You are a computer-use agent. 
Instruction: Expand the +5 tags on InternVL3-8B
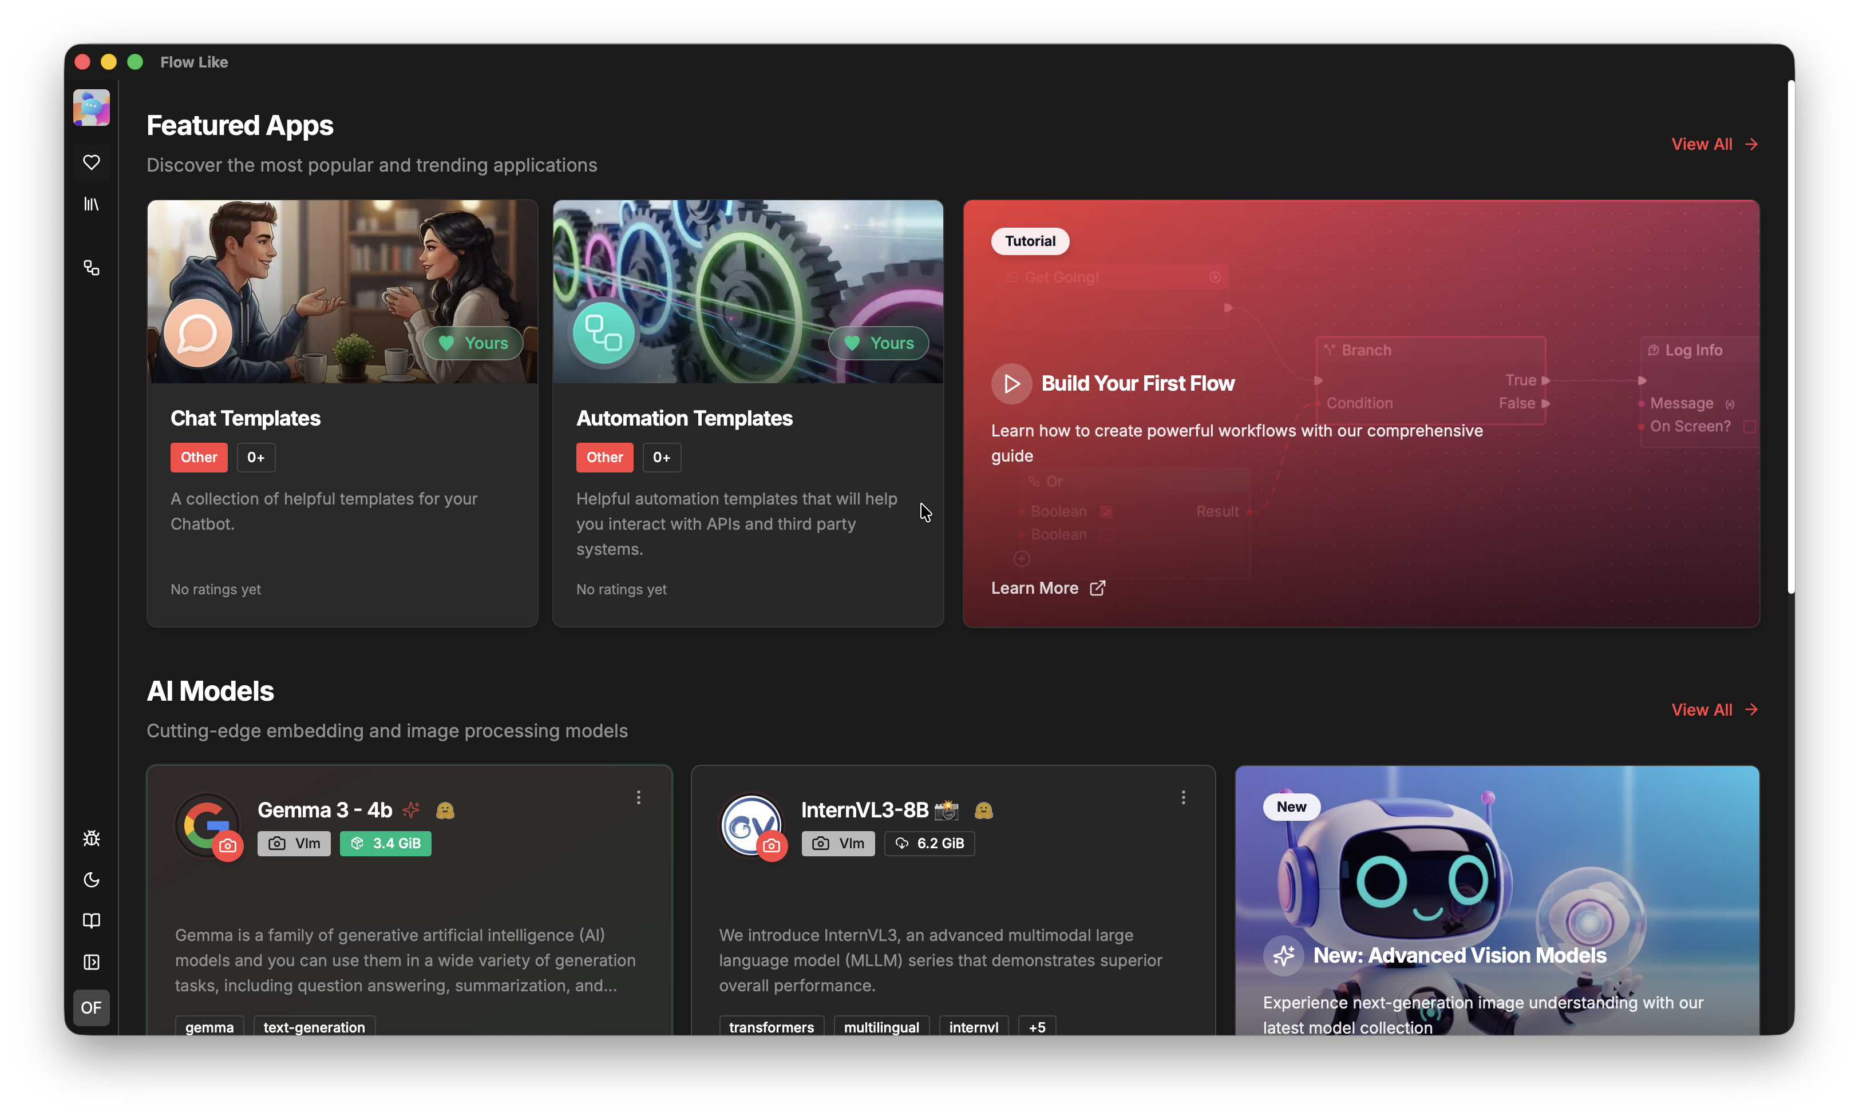(1036, 1027)
